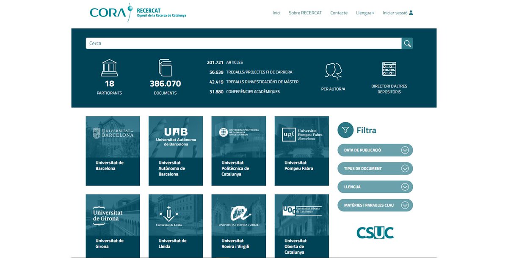Open Universitat de Lleida card title
This screenshot has height=258, width=508.
[x=173, y=244]
